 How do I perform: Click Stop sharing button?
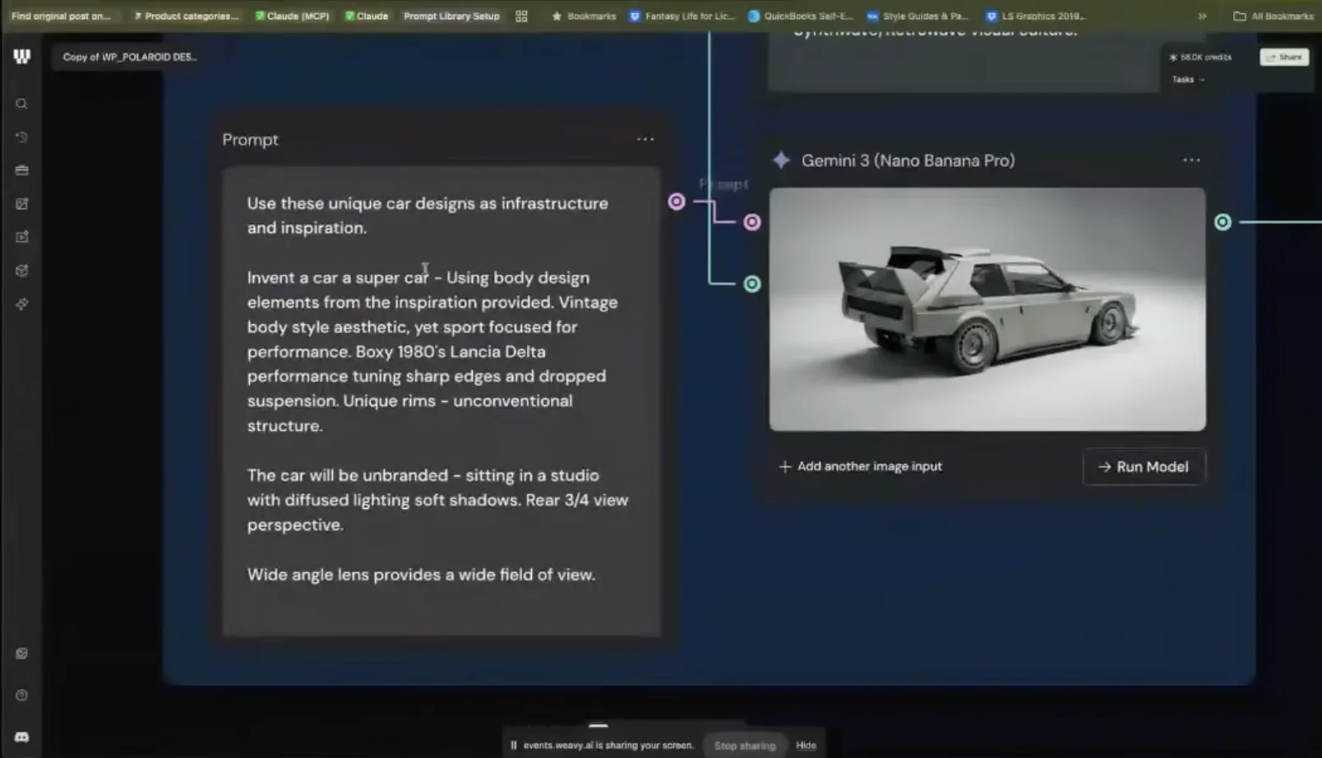point(745,746)
